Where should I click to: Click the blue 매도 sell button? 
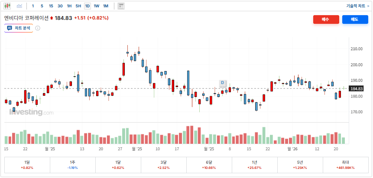point(355,19)
